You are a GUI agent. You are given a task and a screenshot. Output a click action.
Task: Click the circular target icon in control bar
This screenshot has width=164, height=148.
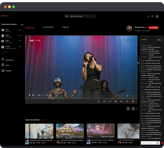pyautogui.click(x=116, y=101)
